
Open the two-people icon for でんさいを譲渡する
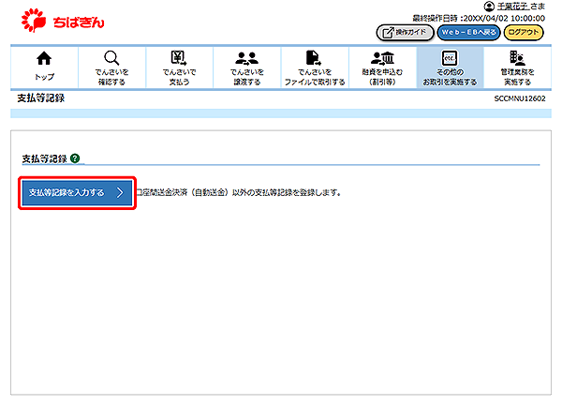coord(246,58)
